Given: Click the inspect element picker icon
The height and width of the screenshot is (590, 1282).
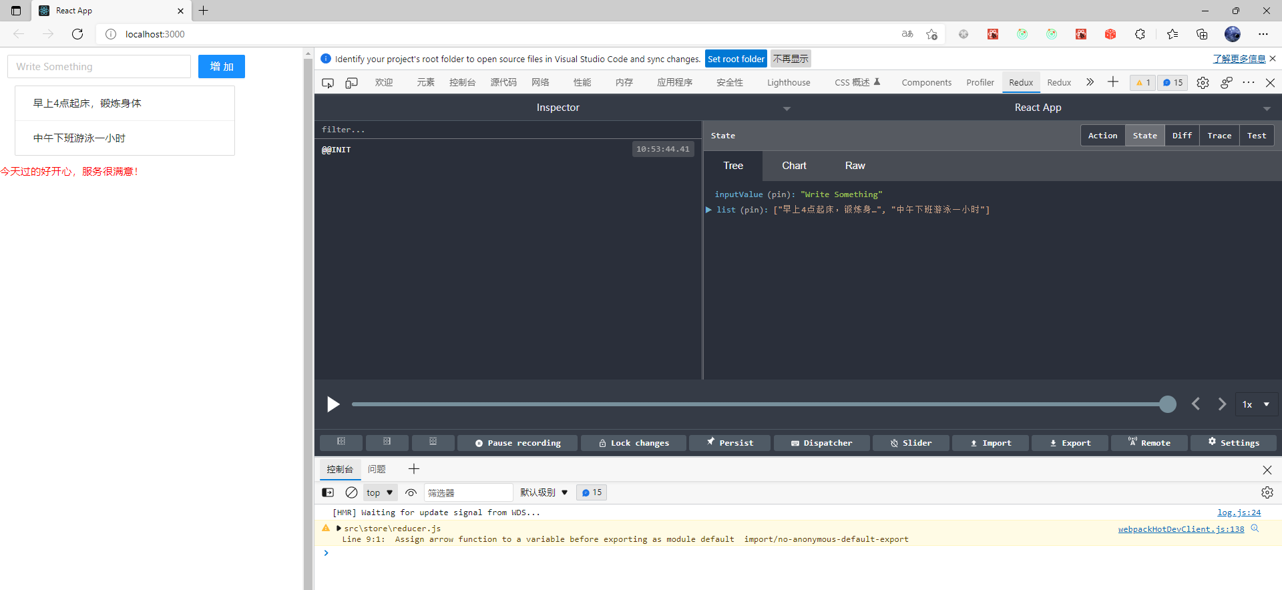Looking at the screenshot, I should pos(328,83).
